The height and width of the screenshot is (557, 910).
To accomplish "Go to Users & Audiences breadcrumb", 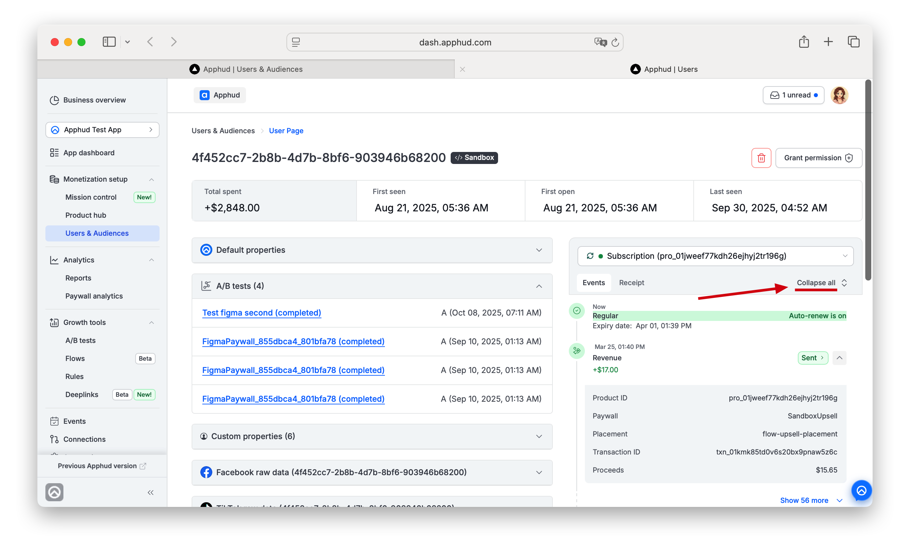I will click(x=223, y=131).
